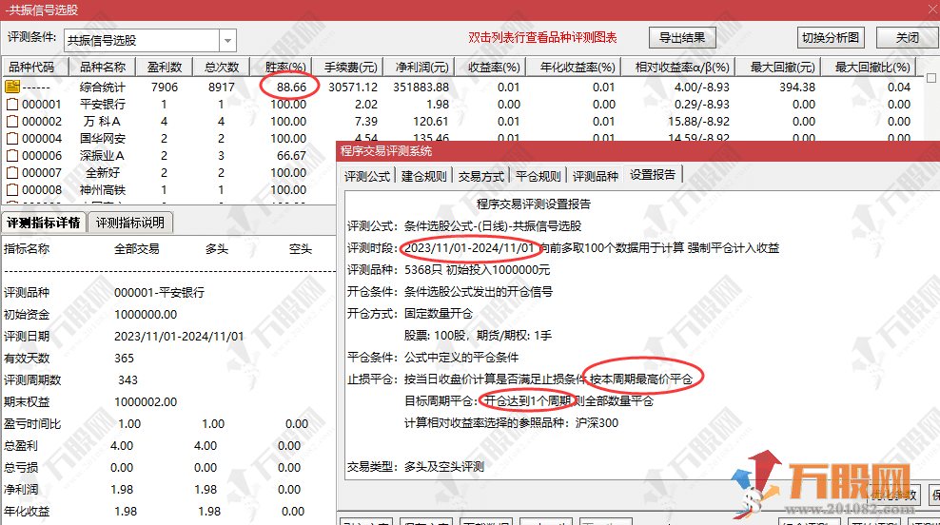Open the 建仓规则 tab
Viewport: 940px width, 525px height.
(x=424, y=176)
